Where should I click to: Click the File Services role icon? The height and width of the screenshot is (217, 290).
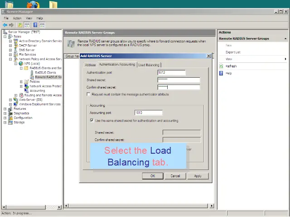tap(16, 55)
